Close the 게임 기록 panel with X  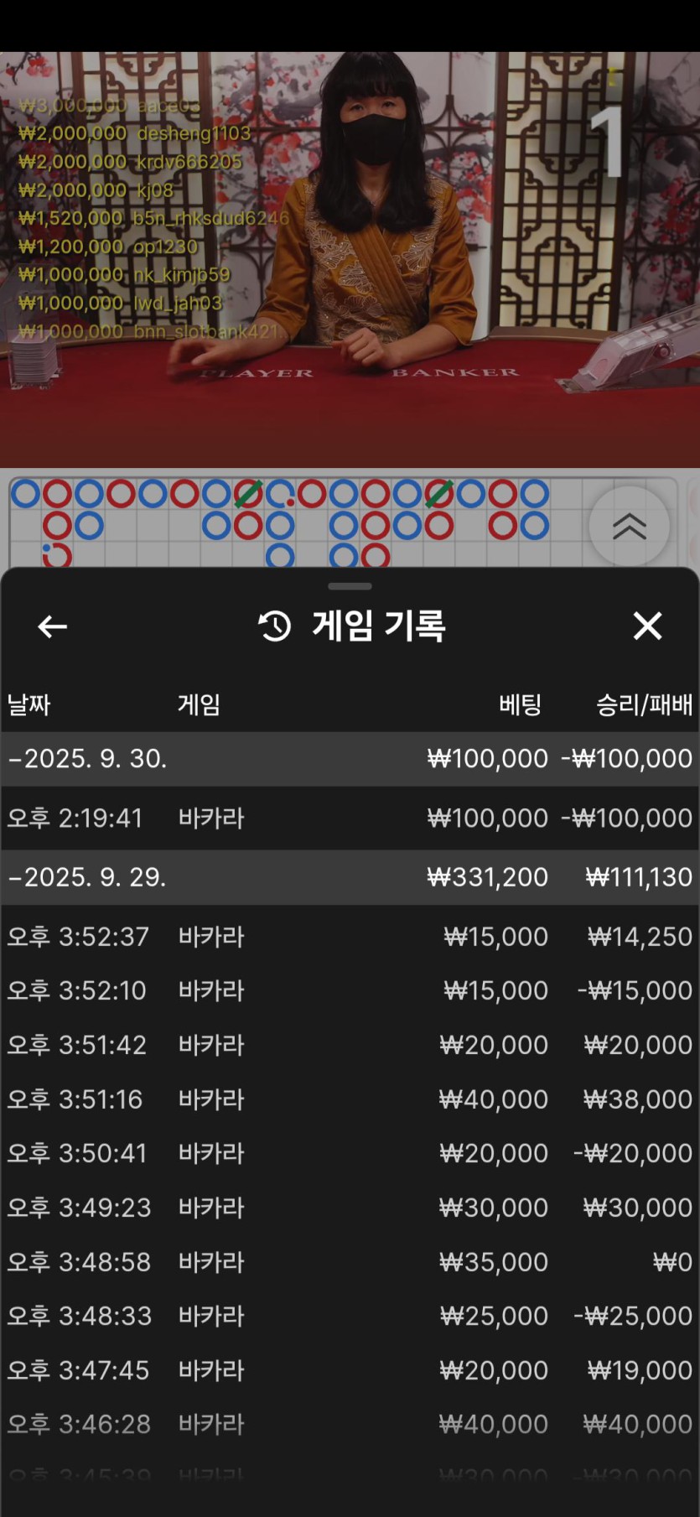point(647,626)
